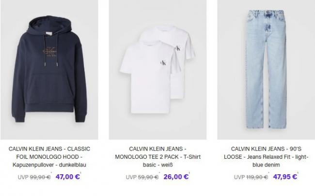Click the CK logo on the front T-shirt
Screen dimensions: 315x196
(163, 63)
